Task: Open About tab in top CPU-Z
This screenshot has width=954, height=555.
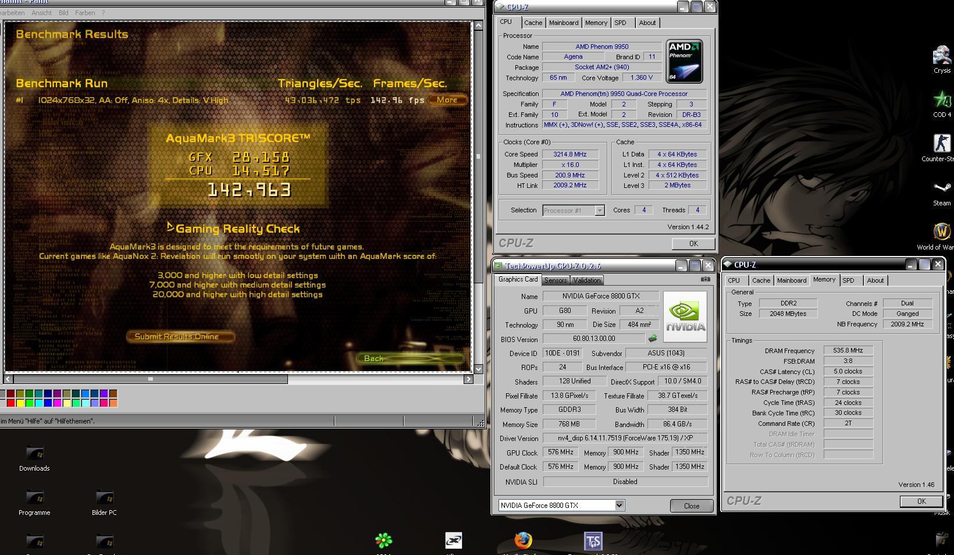Action: [x=647, y=23]
